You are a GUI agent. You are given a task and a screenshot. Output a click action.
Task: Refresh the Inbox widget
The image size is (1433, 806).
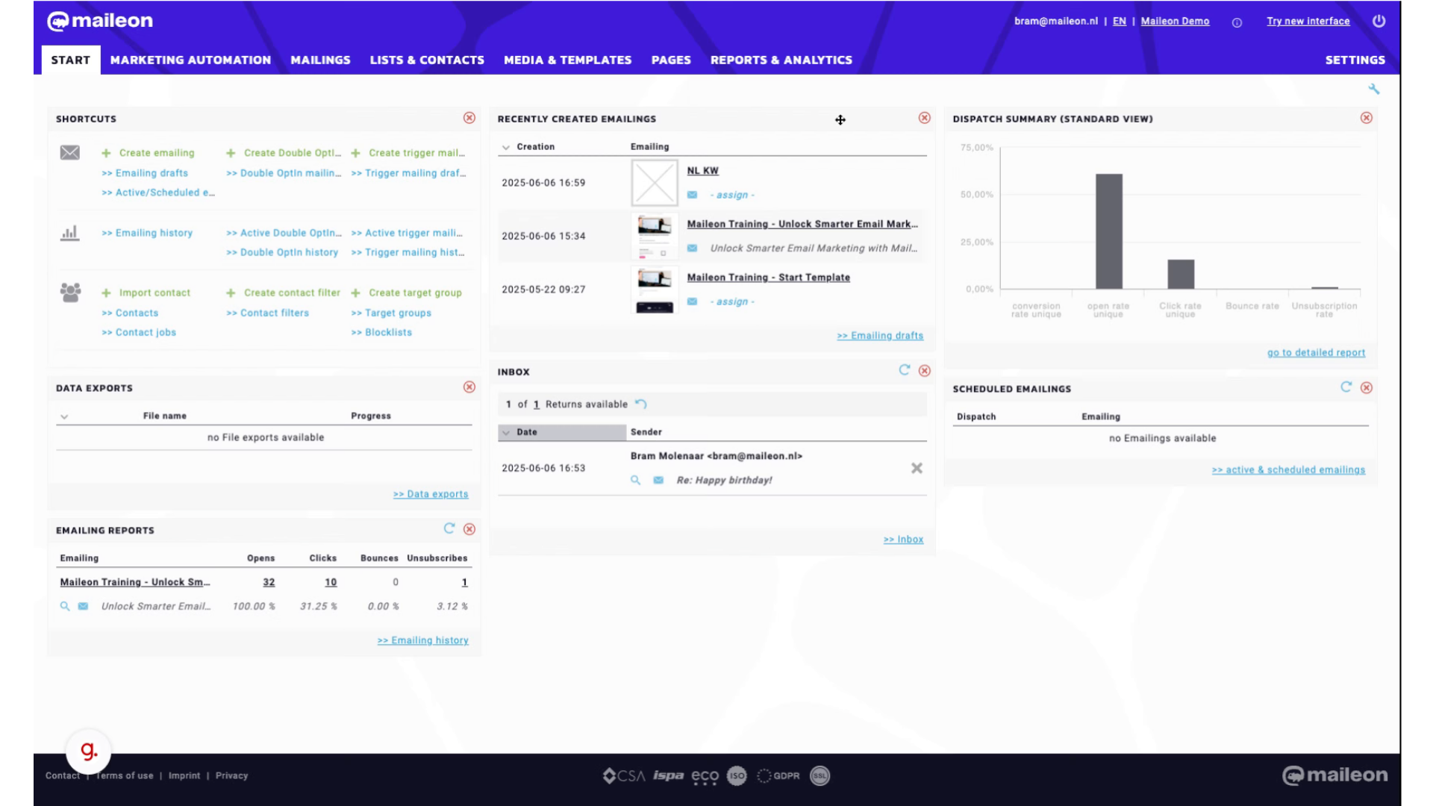[905, 370]
